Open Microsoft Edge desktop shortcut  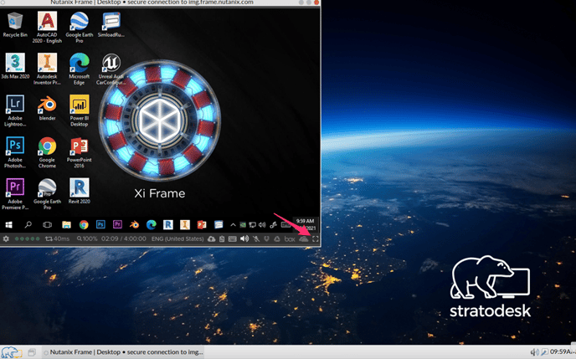79,69
